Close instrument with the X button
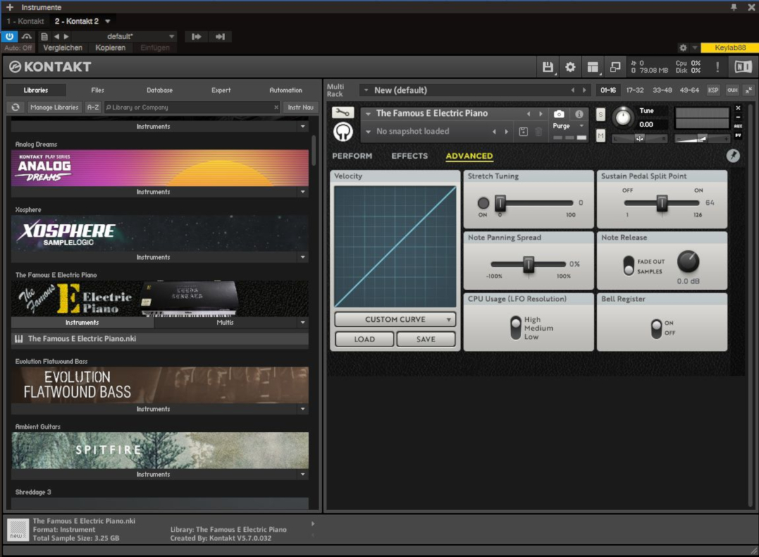The image size is (759, 557). pos(738,108)
